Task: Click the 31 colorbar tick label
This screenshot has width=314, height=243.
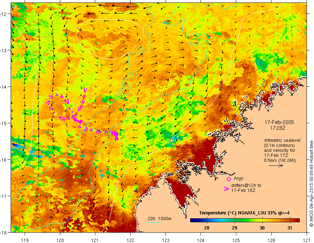Action: [x=290, y=228]
